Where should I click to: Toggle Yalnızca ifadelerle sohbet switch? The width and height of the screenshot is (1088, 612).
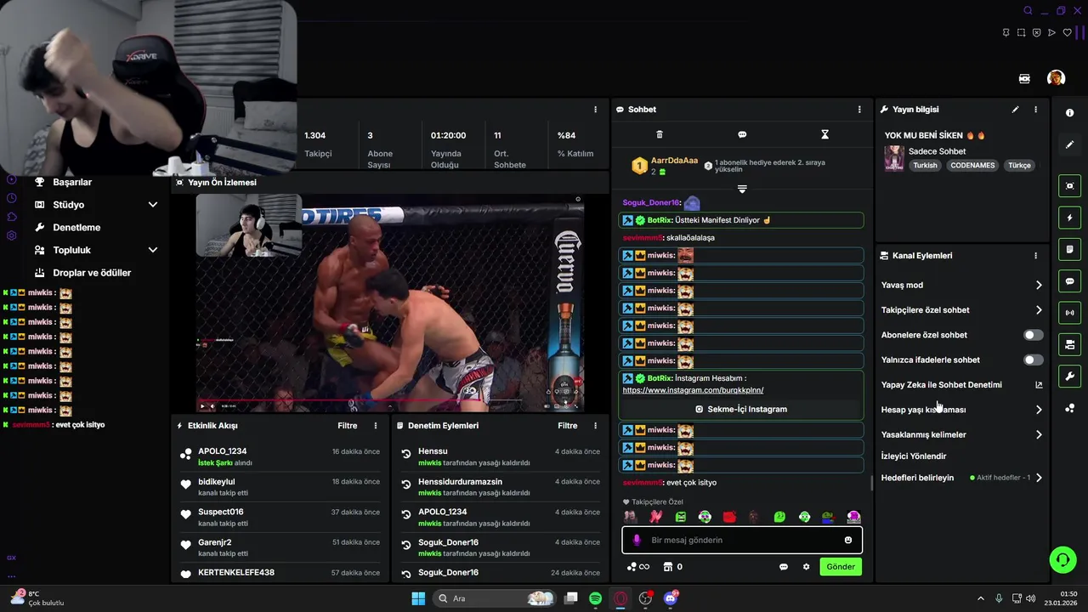[x=1033, y=360]
